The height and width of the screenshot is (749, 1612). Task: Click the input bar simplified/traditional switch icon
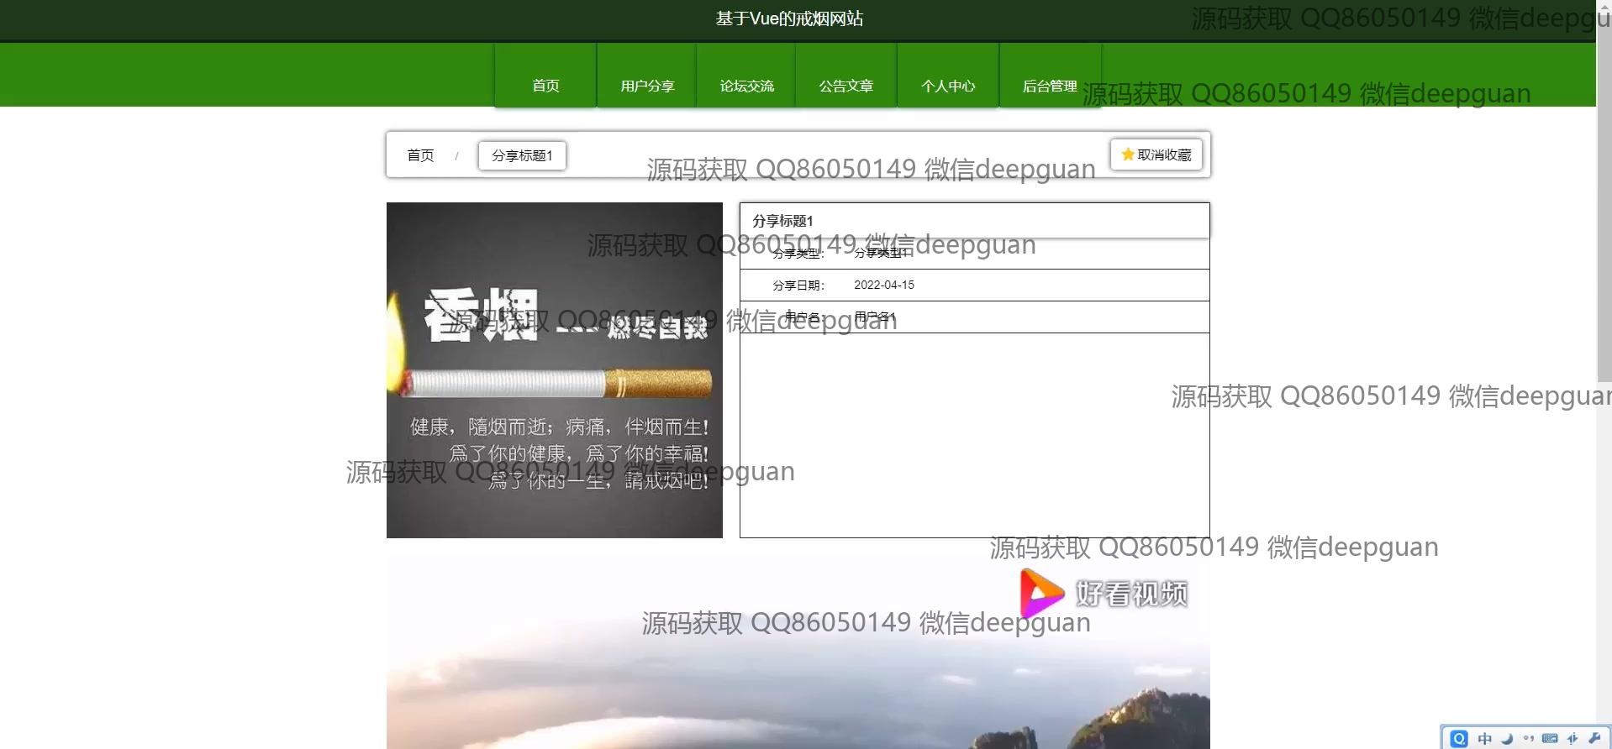[1572, 738]
